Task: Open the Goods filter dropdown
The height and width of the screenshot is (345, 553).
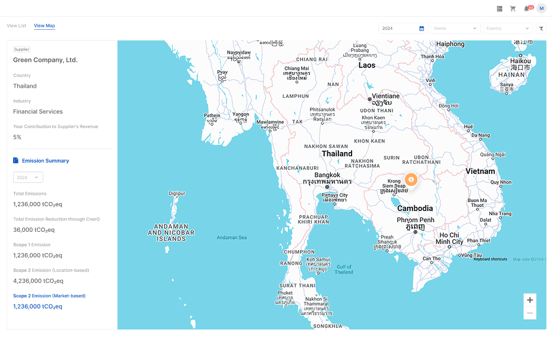Action: tap(455, 28)
